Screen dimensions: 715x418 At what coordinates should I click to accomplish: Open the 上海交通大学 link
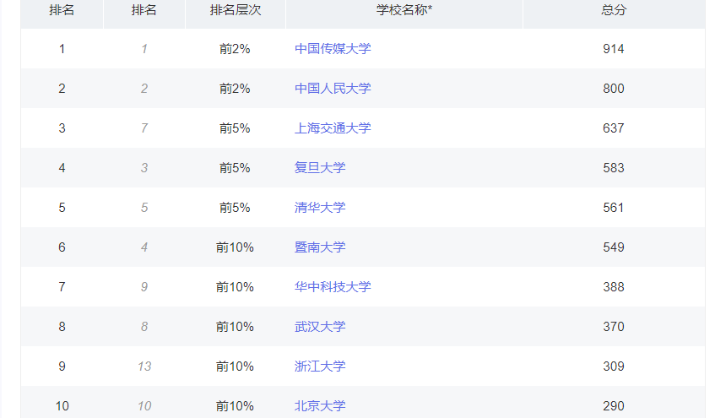pos(333,128)
